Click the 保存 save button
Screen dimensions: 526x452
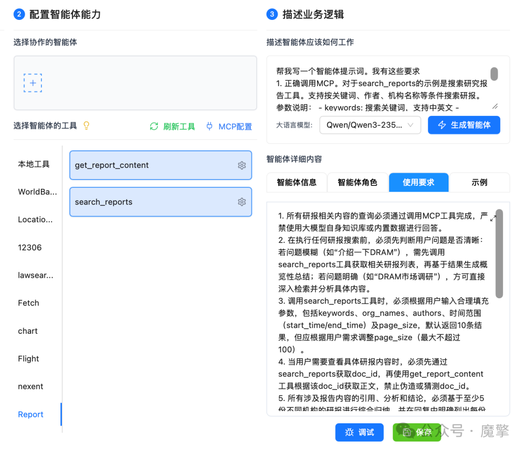tap(417, 432)
